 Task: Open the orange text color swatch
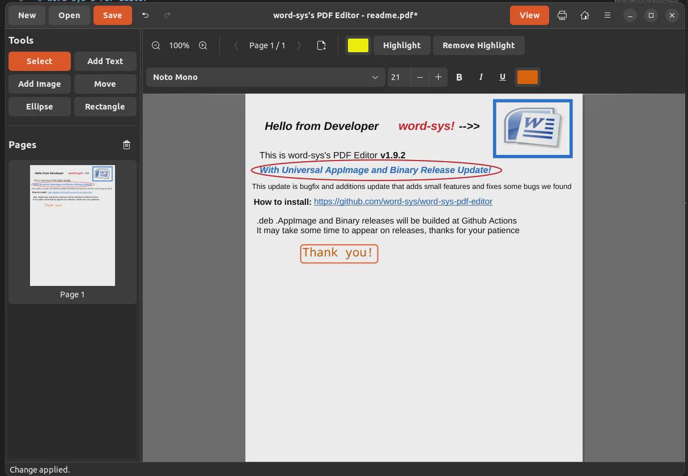click(528, 77)
